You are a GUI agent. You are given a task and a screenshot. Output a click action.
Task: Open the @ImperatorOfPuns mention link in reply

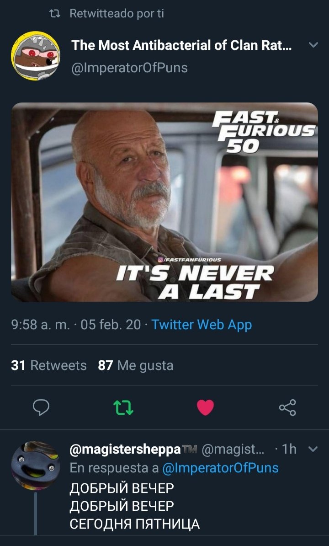221,468
